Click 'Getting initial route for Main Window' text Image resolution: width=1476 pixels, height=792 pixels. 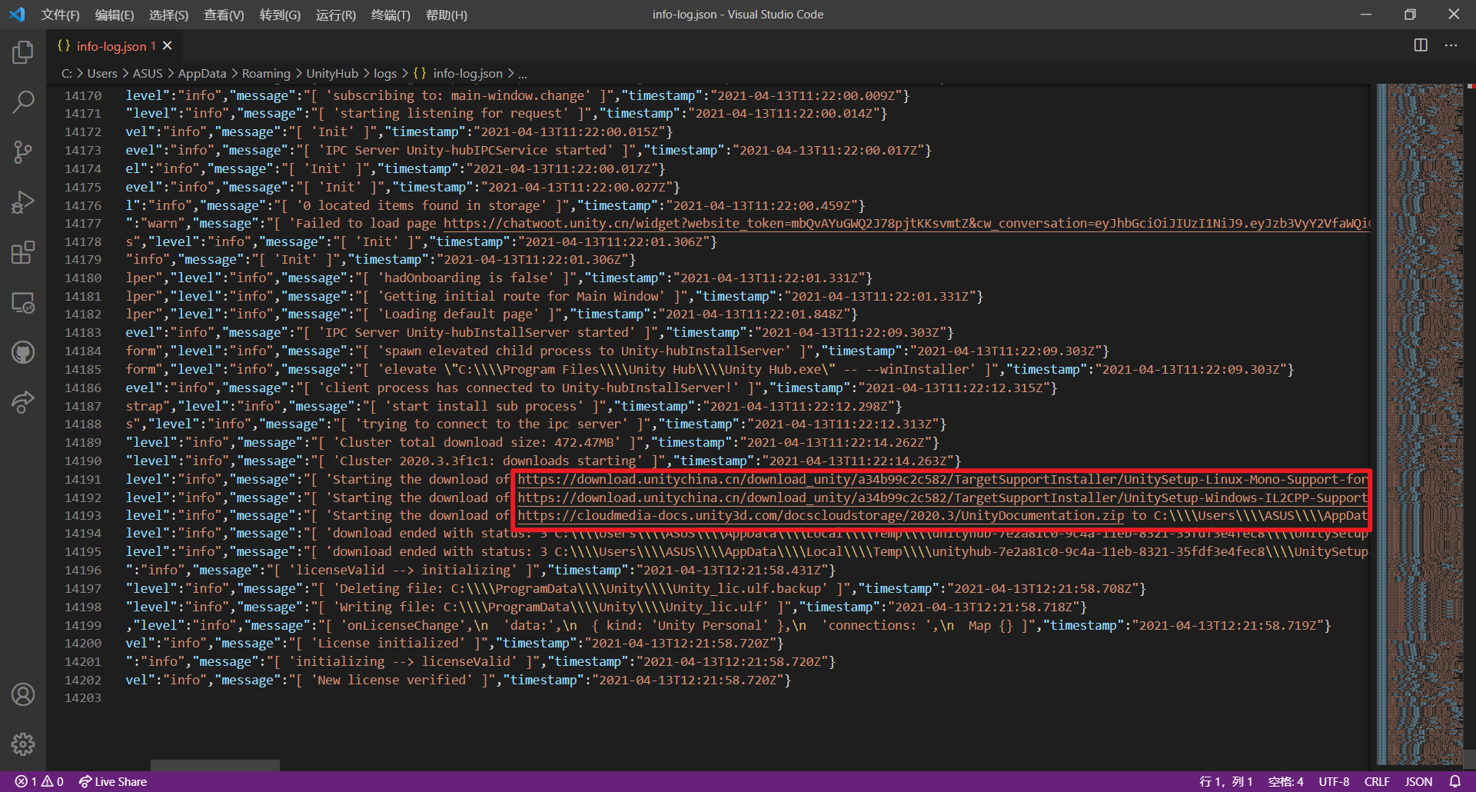[x=522, y=296]
